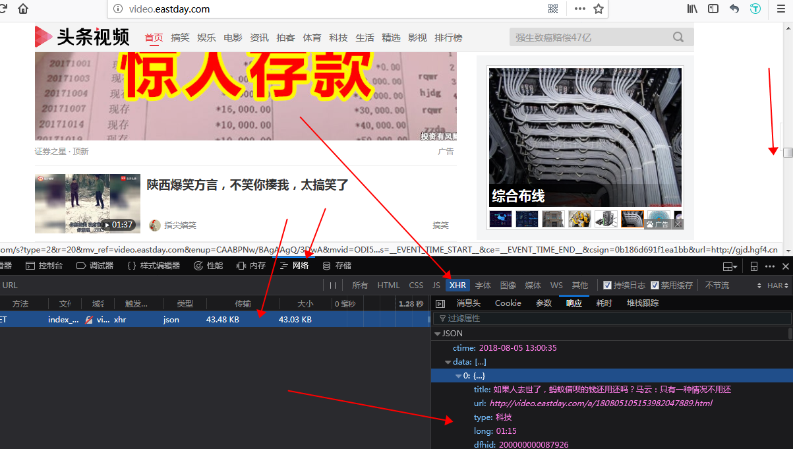Switch to 控制台 devtools tab
793x449 pixels.
[x=44, y=266]
